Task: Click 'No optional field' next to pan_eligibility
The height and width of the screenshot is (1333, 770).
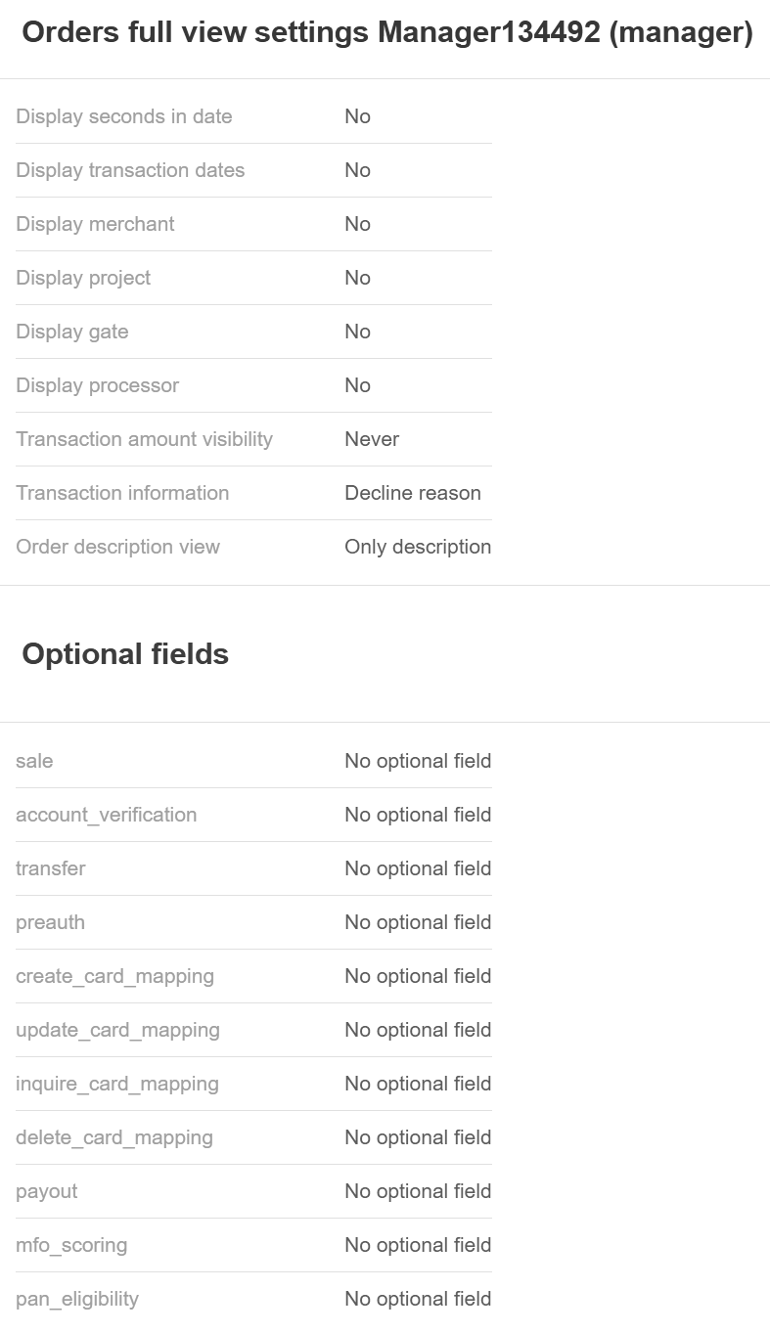Action: (418, 1299)
